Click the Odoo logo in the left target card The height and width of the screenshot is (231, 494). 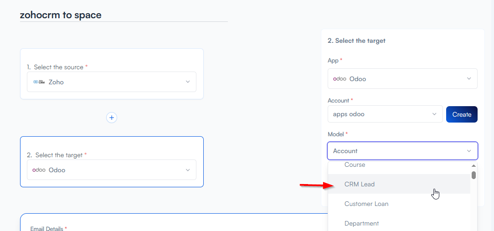click(x=39, y=170)
